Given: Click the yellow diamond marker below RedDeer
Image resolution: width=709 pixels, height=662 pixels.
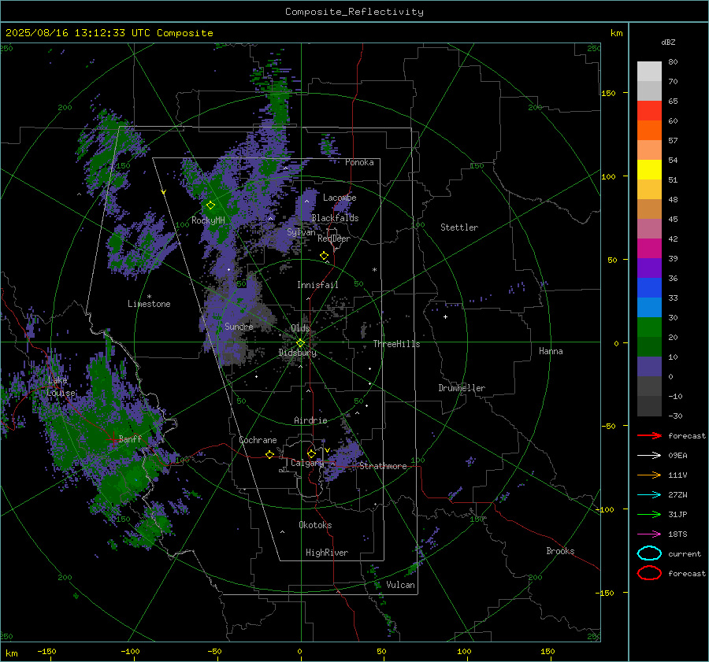Looking at the screenshot, I should click(325, 256).
